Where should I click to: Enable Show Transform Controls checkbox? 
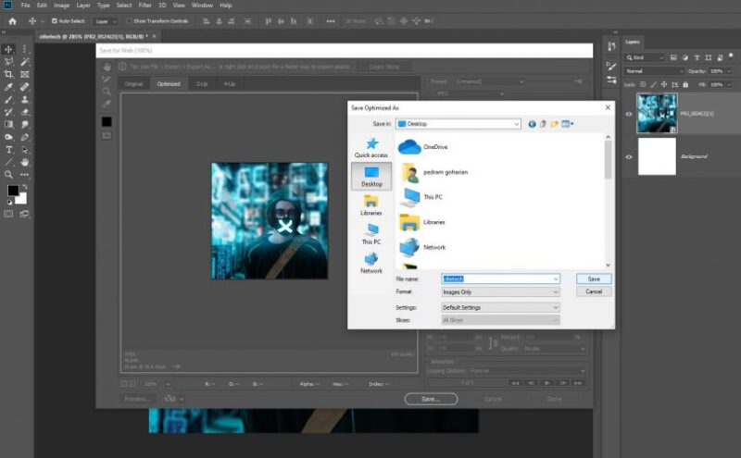click(x=129, y=20)
